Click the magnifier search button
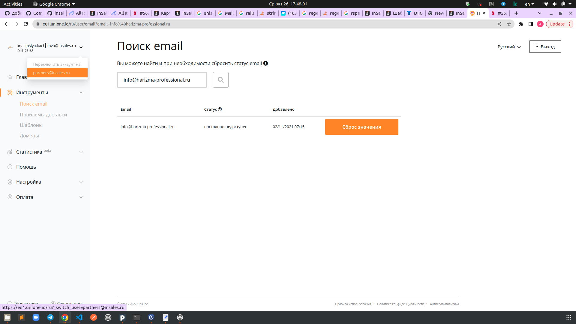Image resolution: width=576 pixels, height=324 pixels. (x=220, y=80)
